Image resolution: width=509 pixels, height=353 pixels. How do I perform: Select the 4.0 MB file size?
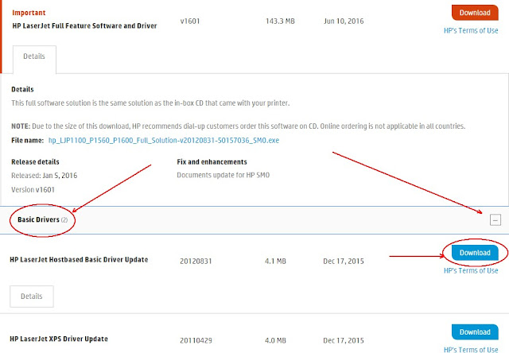(275, 340)
